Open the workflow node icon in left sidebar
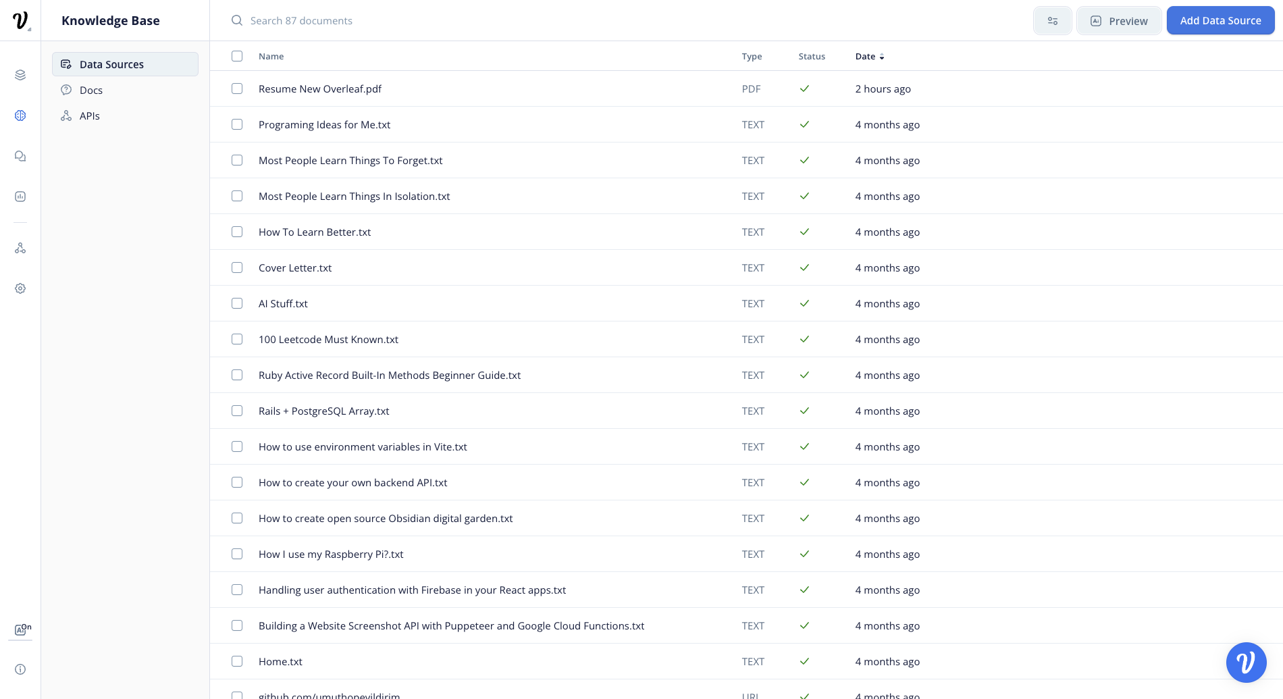 [20, 248]
